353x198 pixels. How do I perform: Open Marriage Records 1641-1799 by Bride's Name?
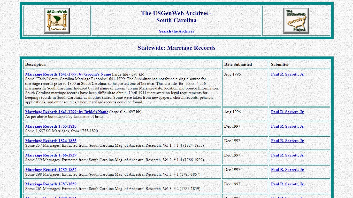coord(67,112)
